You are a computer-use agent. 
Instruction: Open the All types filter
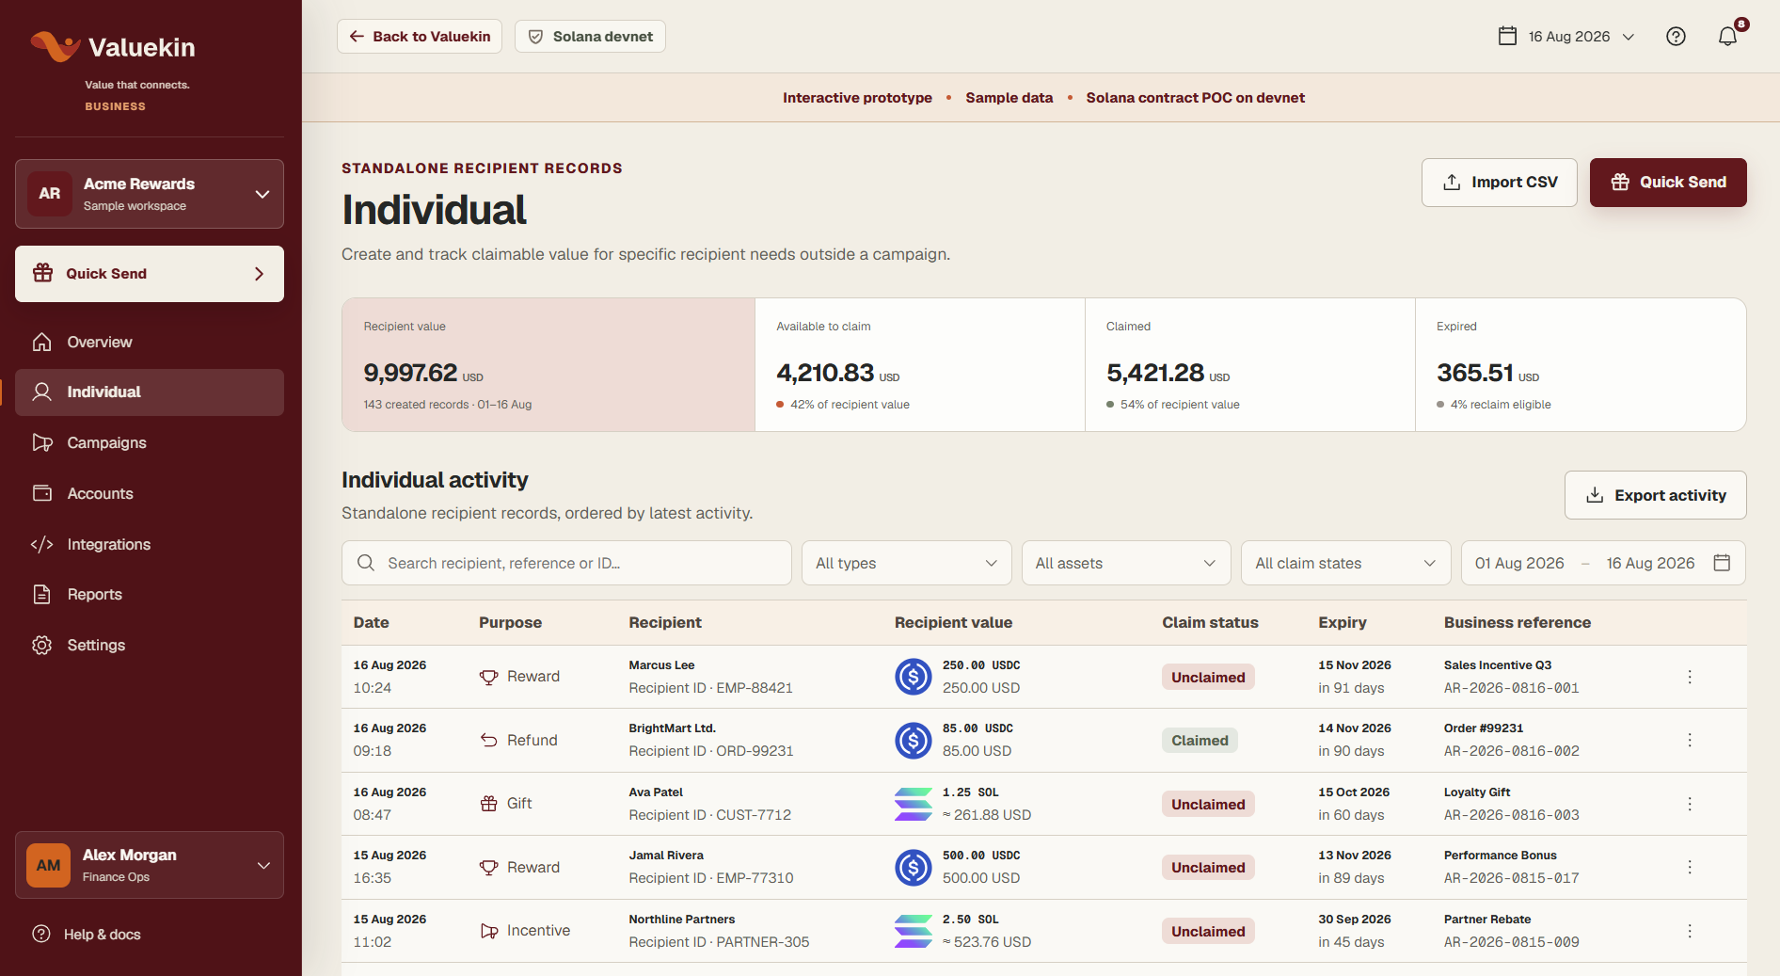[907, 563]
